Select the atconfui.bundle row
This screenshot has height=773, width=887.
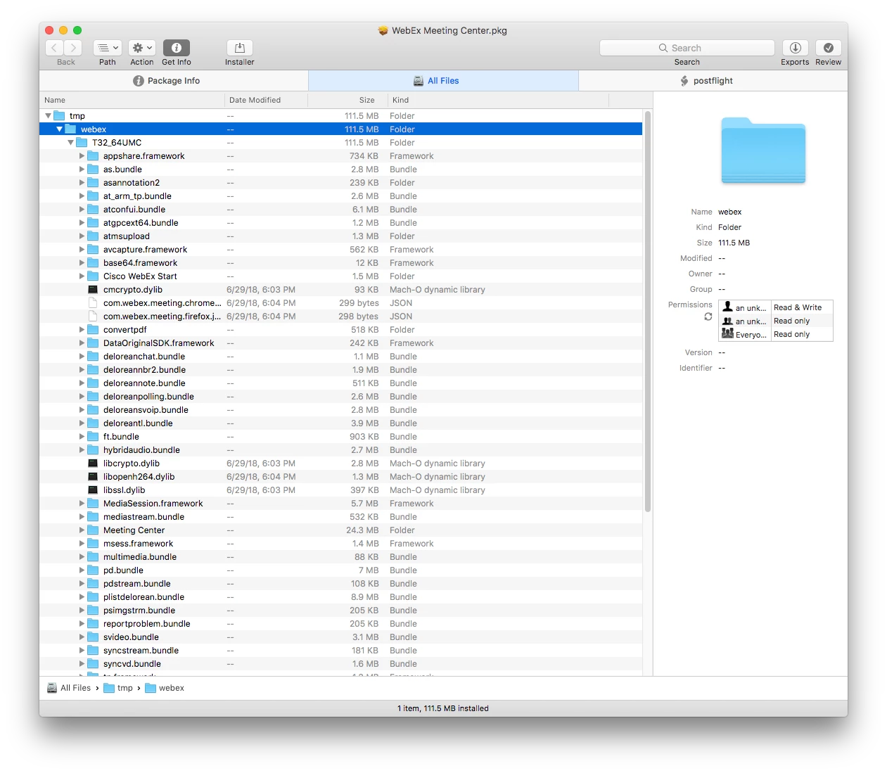click(x=340, y=210)
